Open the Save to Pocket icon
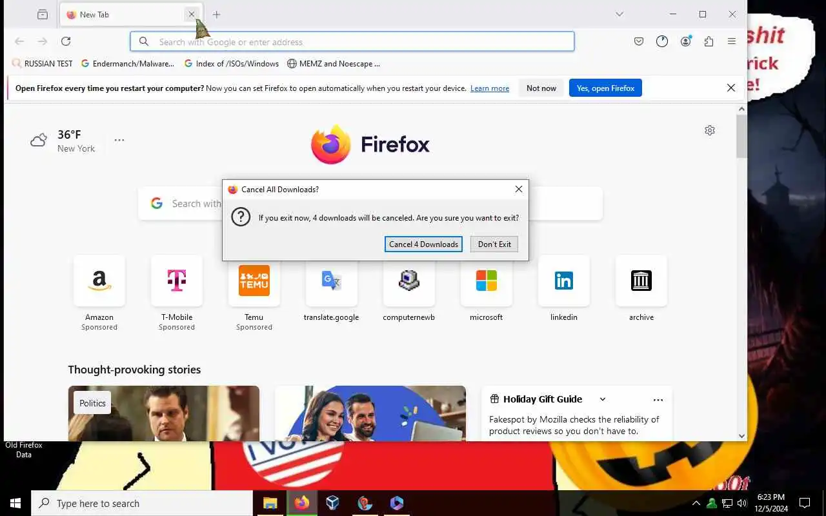Image resolution: width=826 pixels, height=516 pixels. (638, 41)
